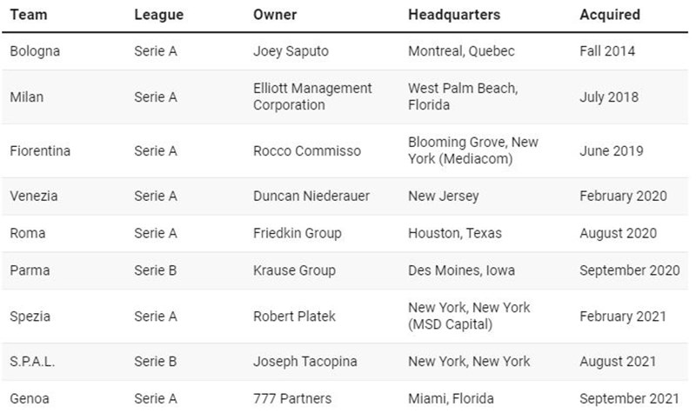Click the Rocco Commisso owner cell
The height and width of the screenshot is (420, 696).
tap(307, 150)
